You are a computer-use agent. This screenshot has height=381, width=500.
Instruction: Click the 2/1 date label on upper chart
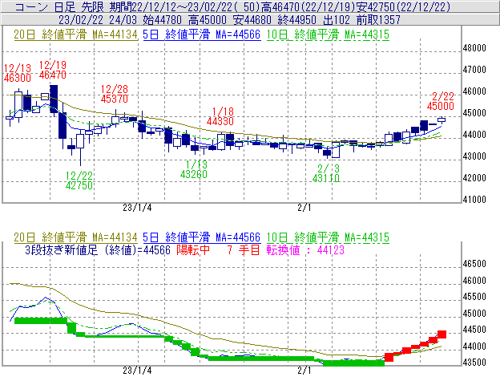click(x=304, y=208)
